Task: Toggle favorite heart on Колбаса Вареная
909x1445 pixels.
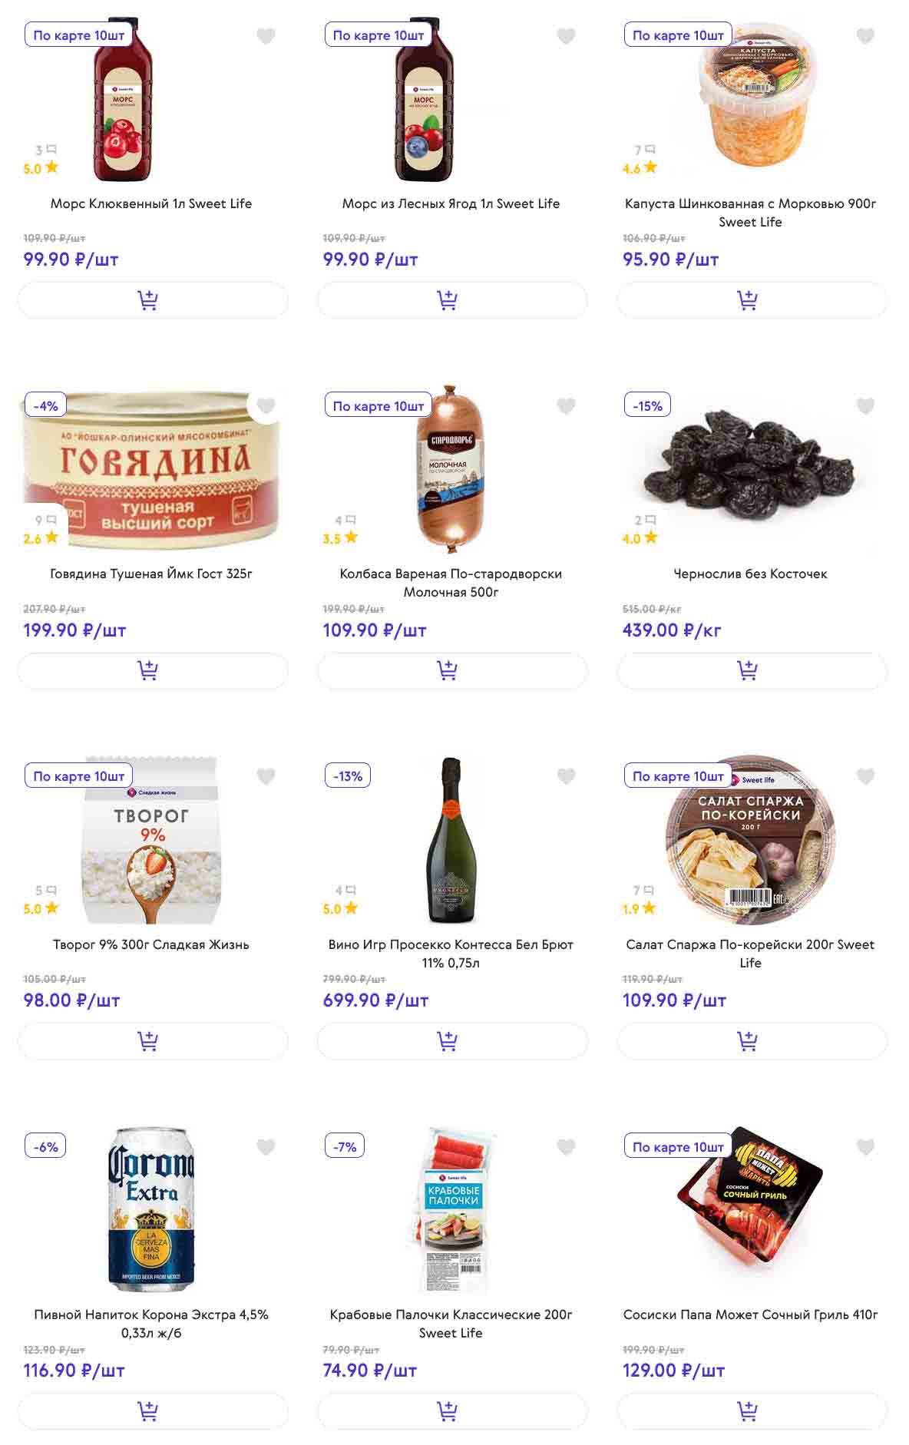Action: [x=566, y=406]
